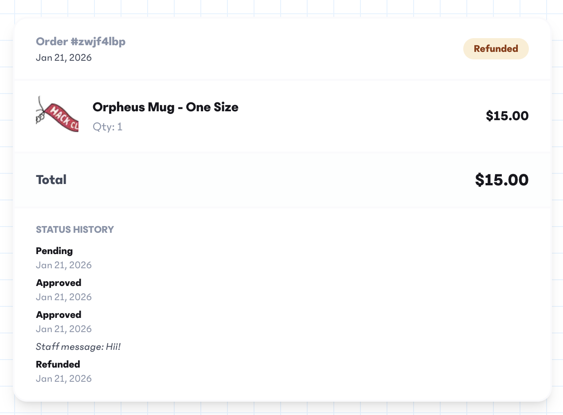This screenshot has width=563, height=415.
Task: Click the Orpheus Mug product thumbnail
Action: (x=57, y=114)
